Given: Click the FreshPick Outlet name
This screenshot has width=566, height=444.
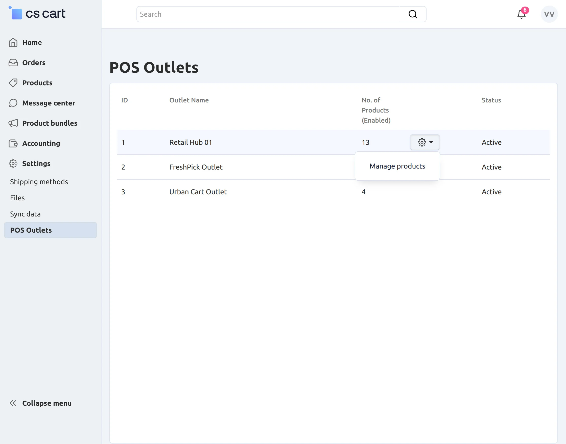Looking at the screenshot, I should coord(196,167).
